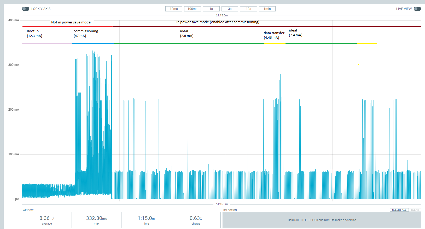The height and width of the screenshot is (229, 425).
Task: Click the Bootup (12.3 mA) annotation
Action: click(x=34, y=34)
